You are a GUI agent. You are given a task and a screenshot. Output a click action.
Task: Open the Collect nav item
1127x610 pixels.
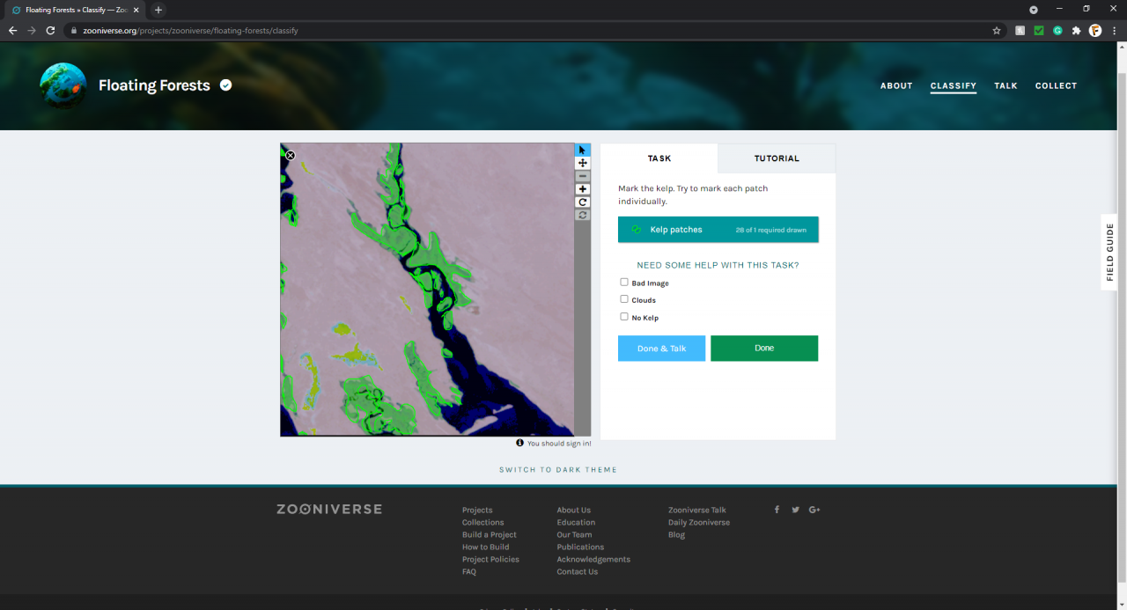[1057, 86]
